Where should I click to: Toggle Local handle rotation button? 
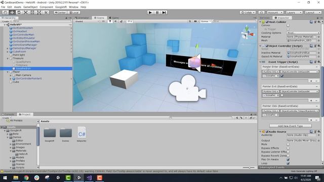click(74, 13)
